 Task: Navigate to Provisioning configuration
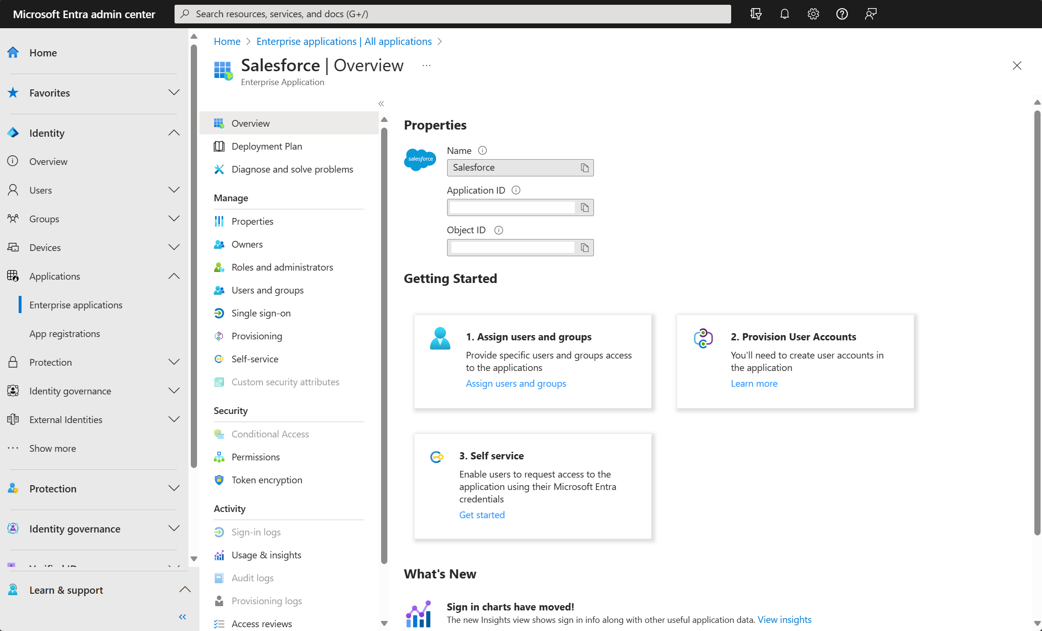tap(258, 335)
